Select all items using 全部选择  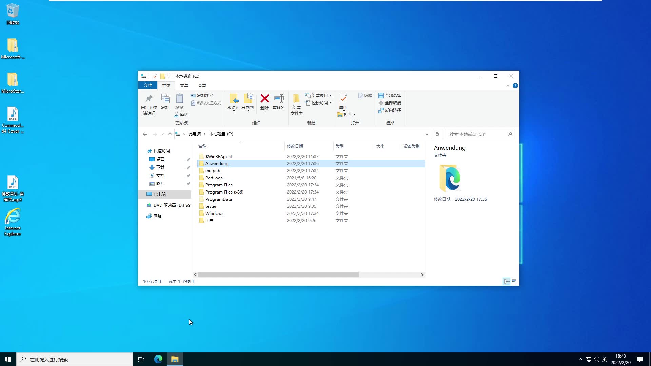point(390,95)
